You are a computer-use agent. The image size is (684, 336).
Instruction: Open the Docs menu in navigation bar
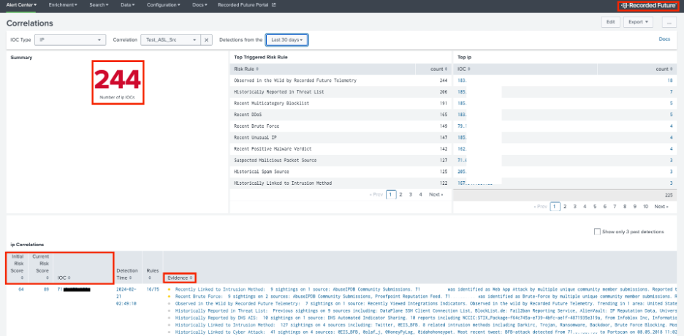tap(199, 5)
